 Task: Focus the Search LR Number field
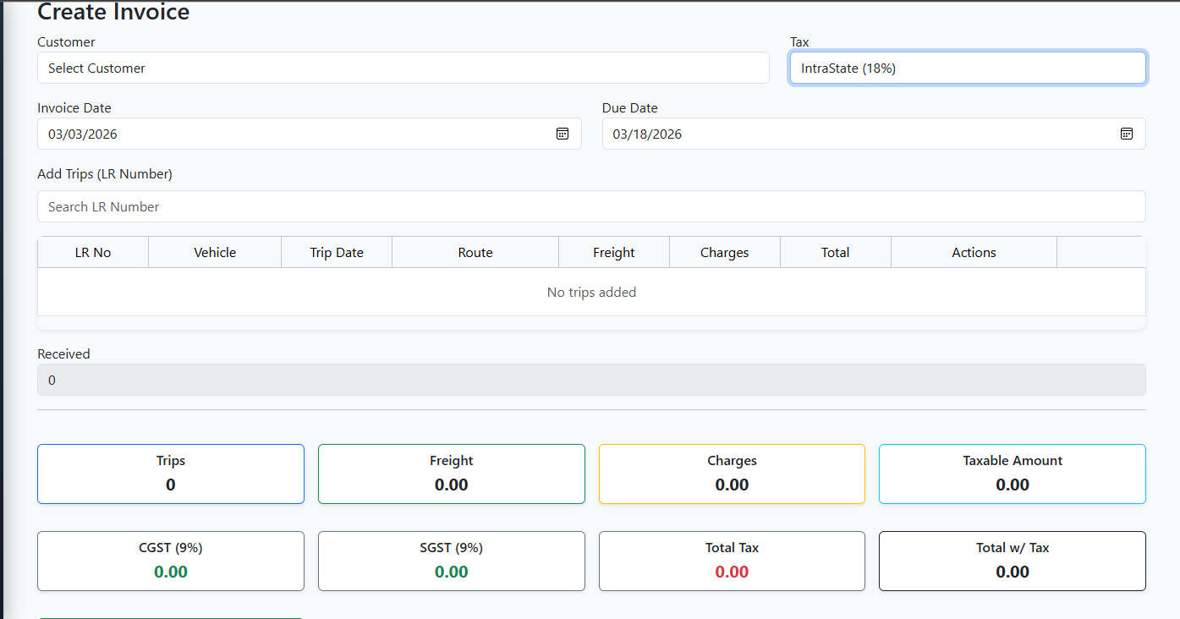(x=591, y=206)
